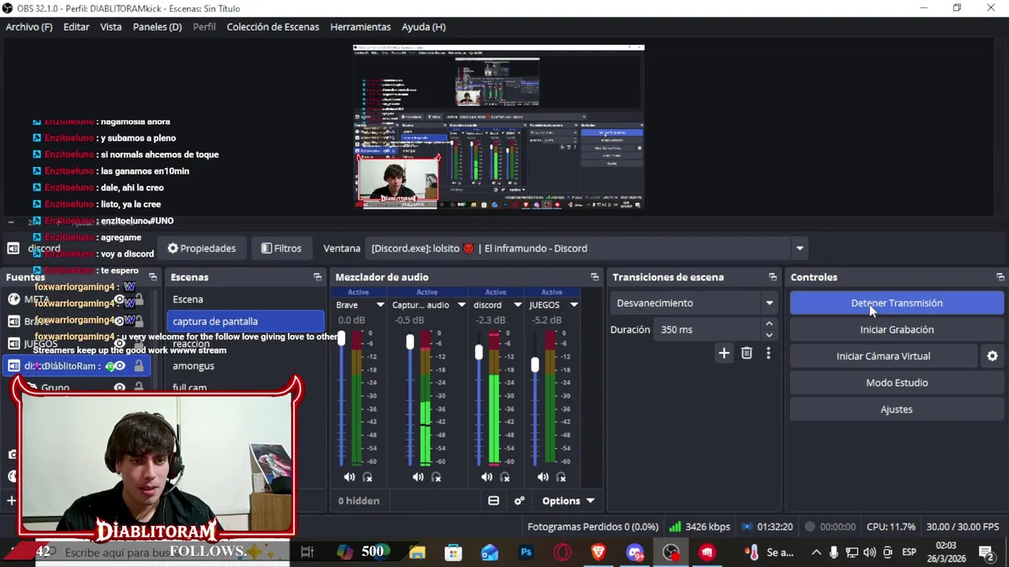Image resolution: width=1009 pixels, height=567 pixels.
Task: Open Opera browser from taskbar
Action: pyautogui.click(x=562, y=552)
